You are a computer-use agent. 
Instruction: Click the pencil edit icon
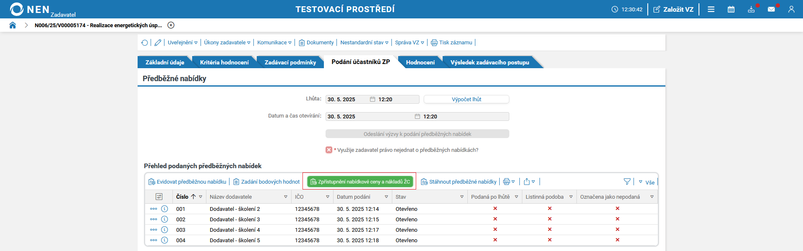tap(158, 43)
